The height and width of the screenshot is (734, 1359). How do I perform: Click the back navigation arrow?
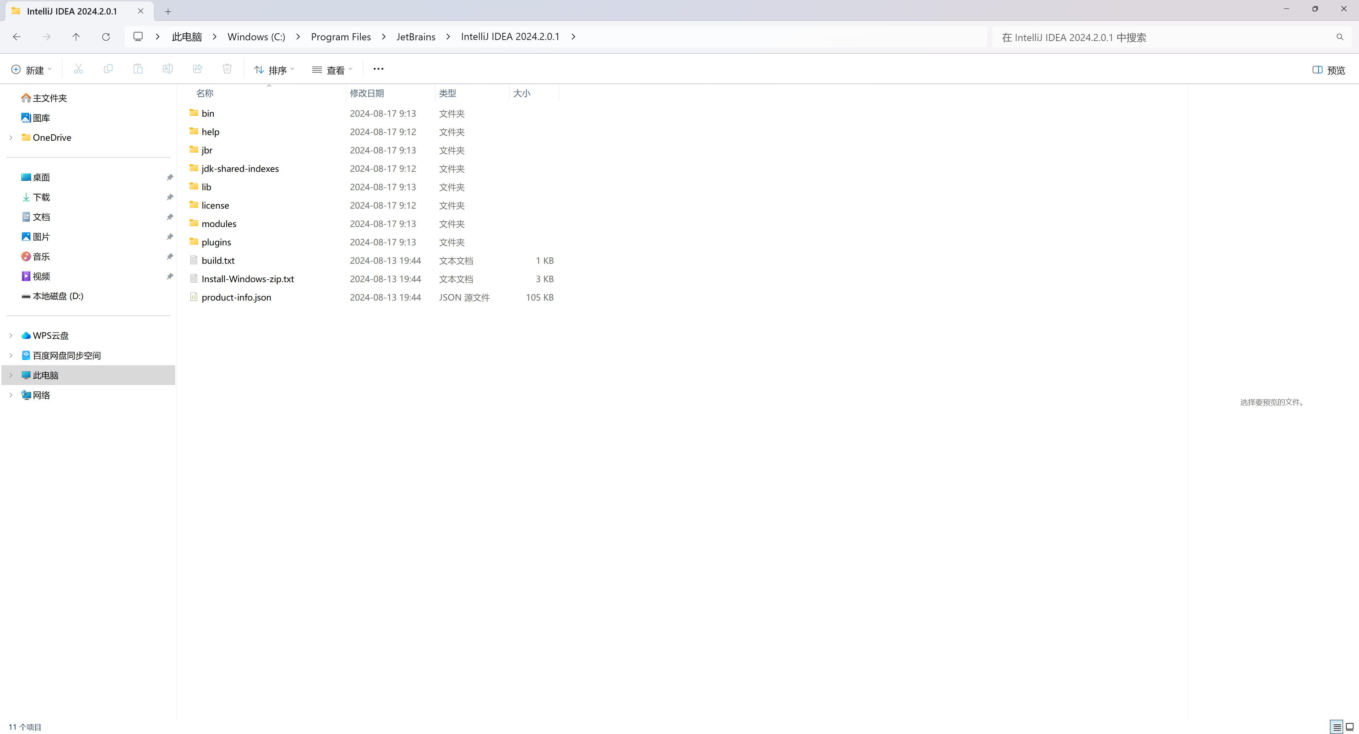tap(17, 37)
